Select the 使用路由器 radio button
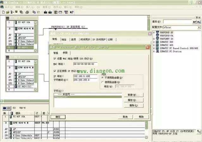The width and height of the screenshot is (202, 142). coord(102,82)
